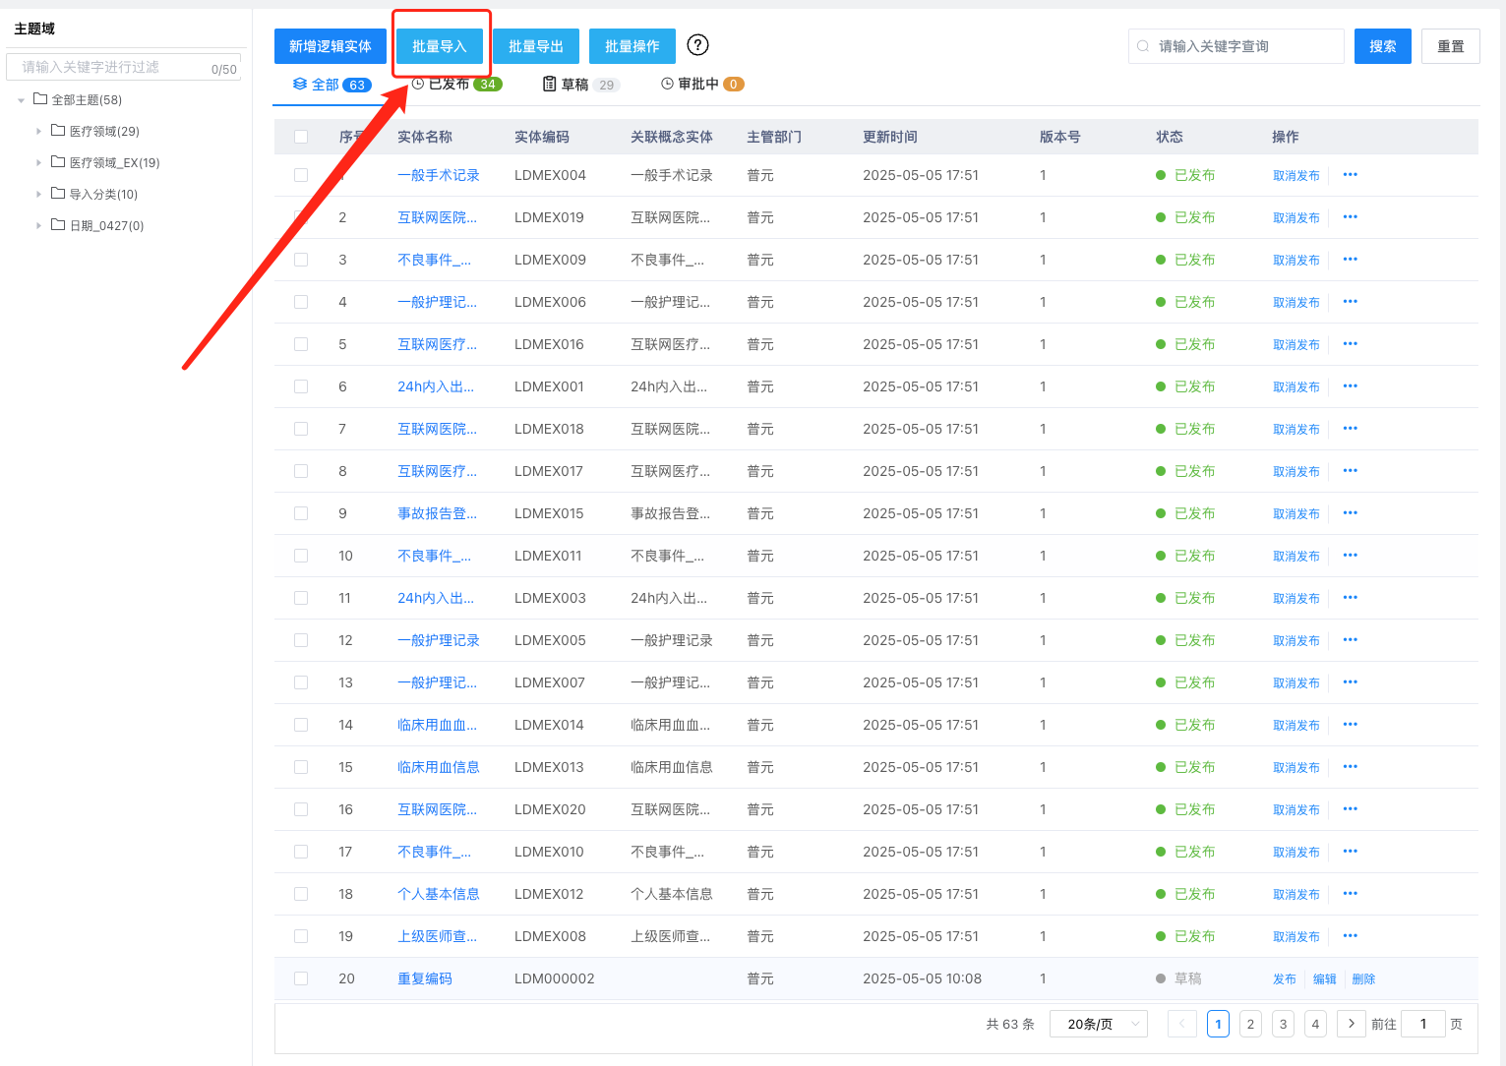Click the clock icon beside 已发布

(420, 84)
